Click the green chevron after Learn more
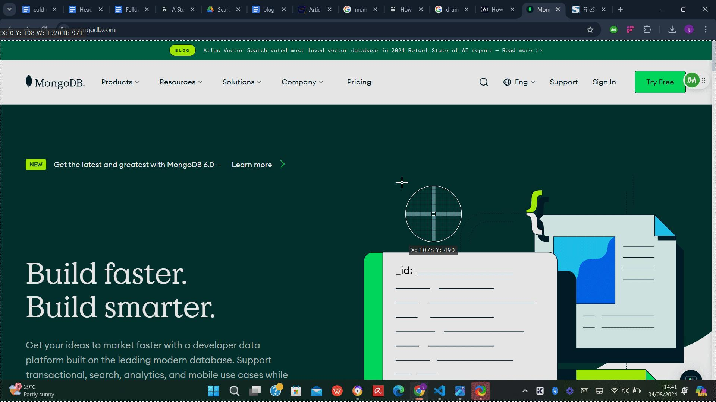 [x=283, y=165]
